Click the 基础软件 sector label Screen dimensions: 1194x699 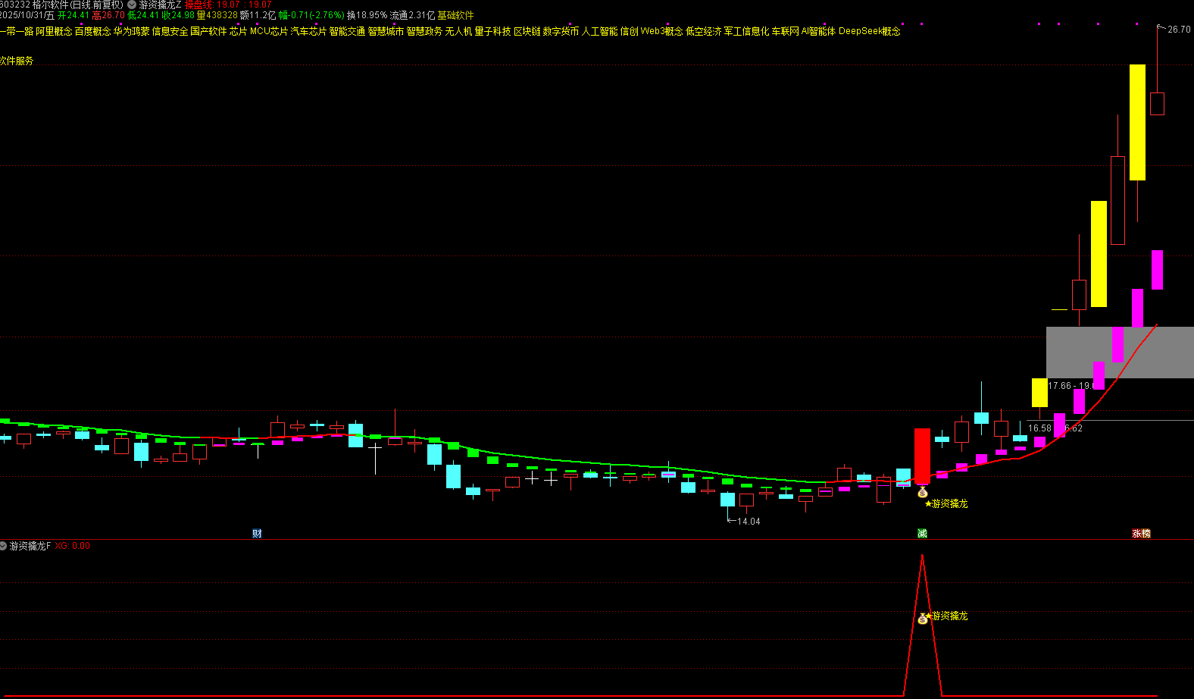[x=455, y=15]
